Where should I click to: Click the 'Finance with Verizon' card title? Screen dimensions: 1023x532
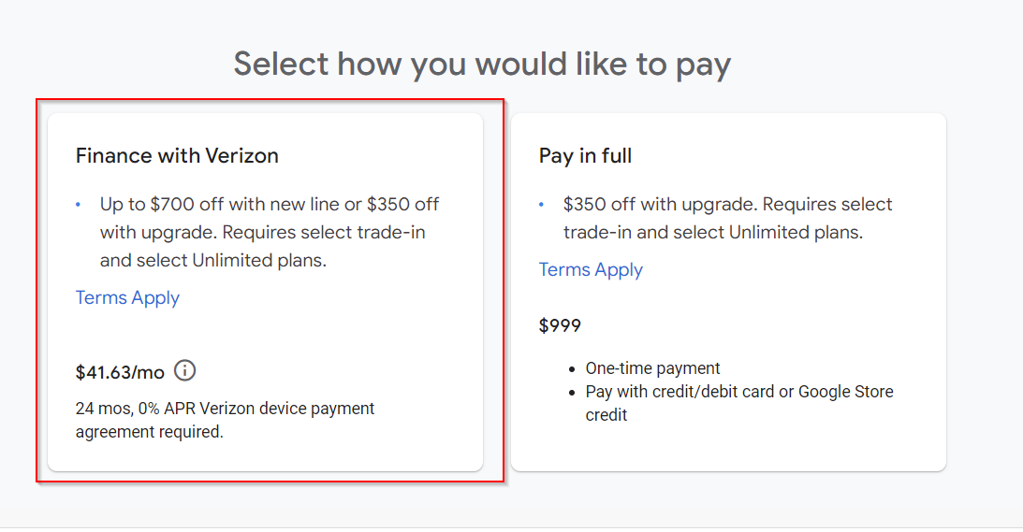(177, 156)
